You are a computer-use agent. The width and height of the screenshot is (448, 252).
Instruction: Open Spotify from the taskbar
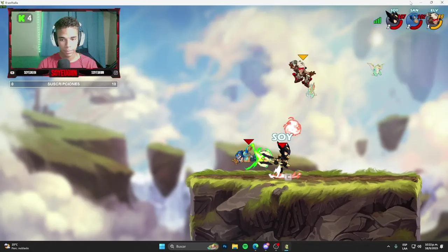coord(245,246)
